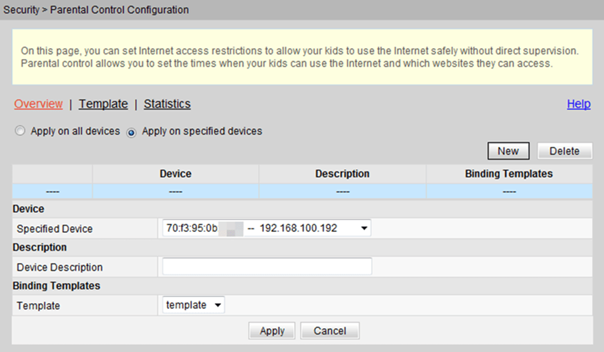Switch to the Template tab
This screenshot has height=352, width=604.
point(103,104)
